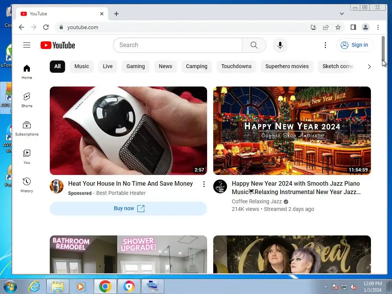Open Windows Explorer folder on taskbar
Screen dimensions: 392x294
(x=58, y=286)
